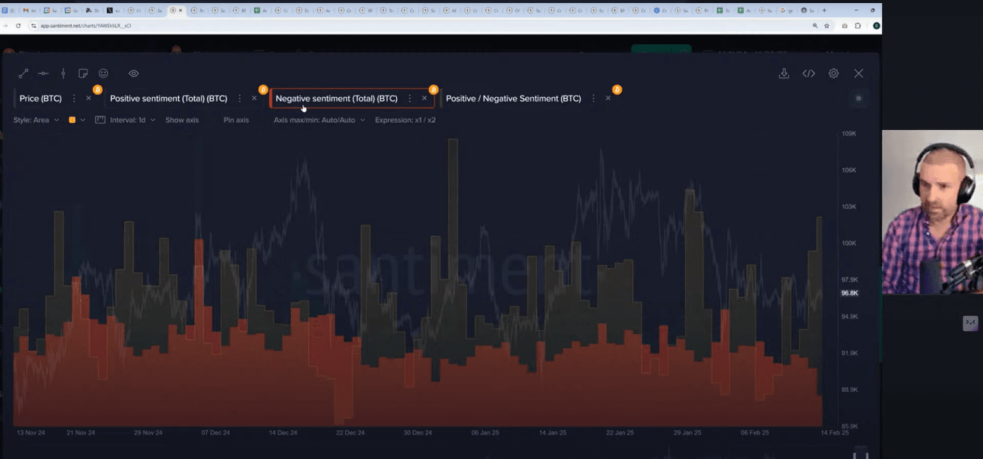Toggle drawings visibility with eye icon
Screen dimensions: 983x459
(x=133, y=74)
